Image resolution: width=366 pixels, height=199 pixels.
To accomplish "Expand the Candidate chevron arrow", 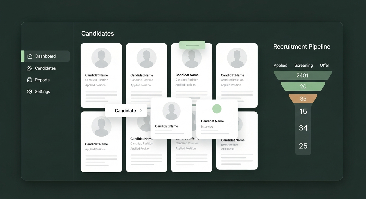I will pyautogui.click(x=141, y=111).
